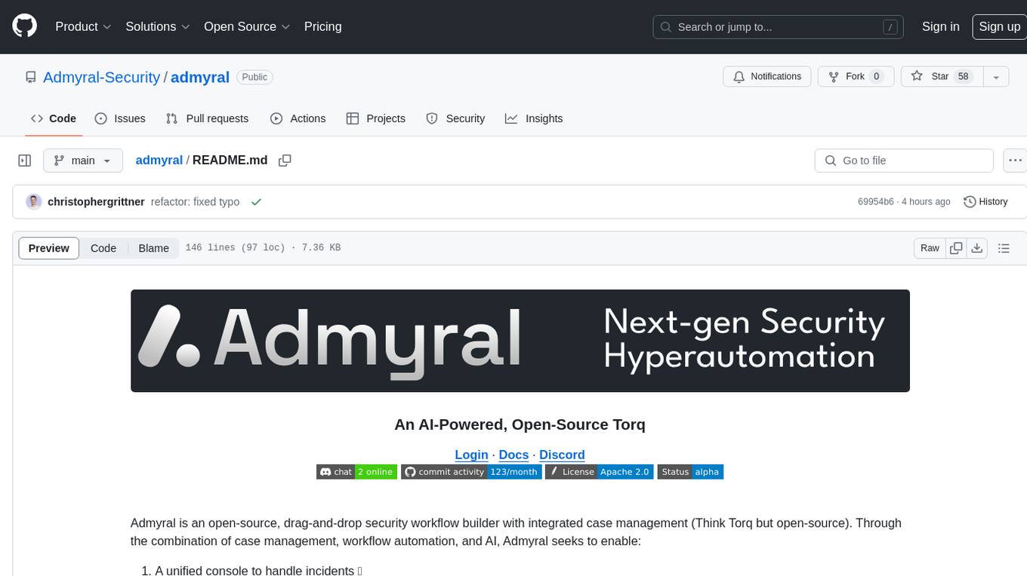View the commit check status checkmark
This screenshot has width=1027, height=576.
click(256, 202)
